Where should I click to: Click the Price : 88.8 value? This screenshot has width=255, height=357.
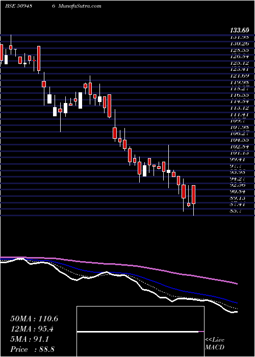click(x=32, y=349)
